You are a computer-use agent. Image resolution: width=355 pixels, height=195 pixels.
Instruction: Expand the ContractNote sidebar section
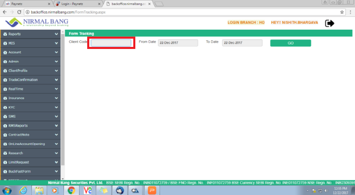pyautogui.click(x=30, y=135)
